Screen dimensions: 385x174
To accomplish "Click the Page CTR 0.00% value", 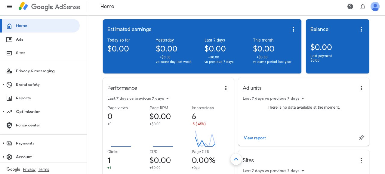I will coord(204,160).
